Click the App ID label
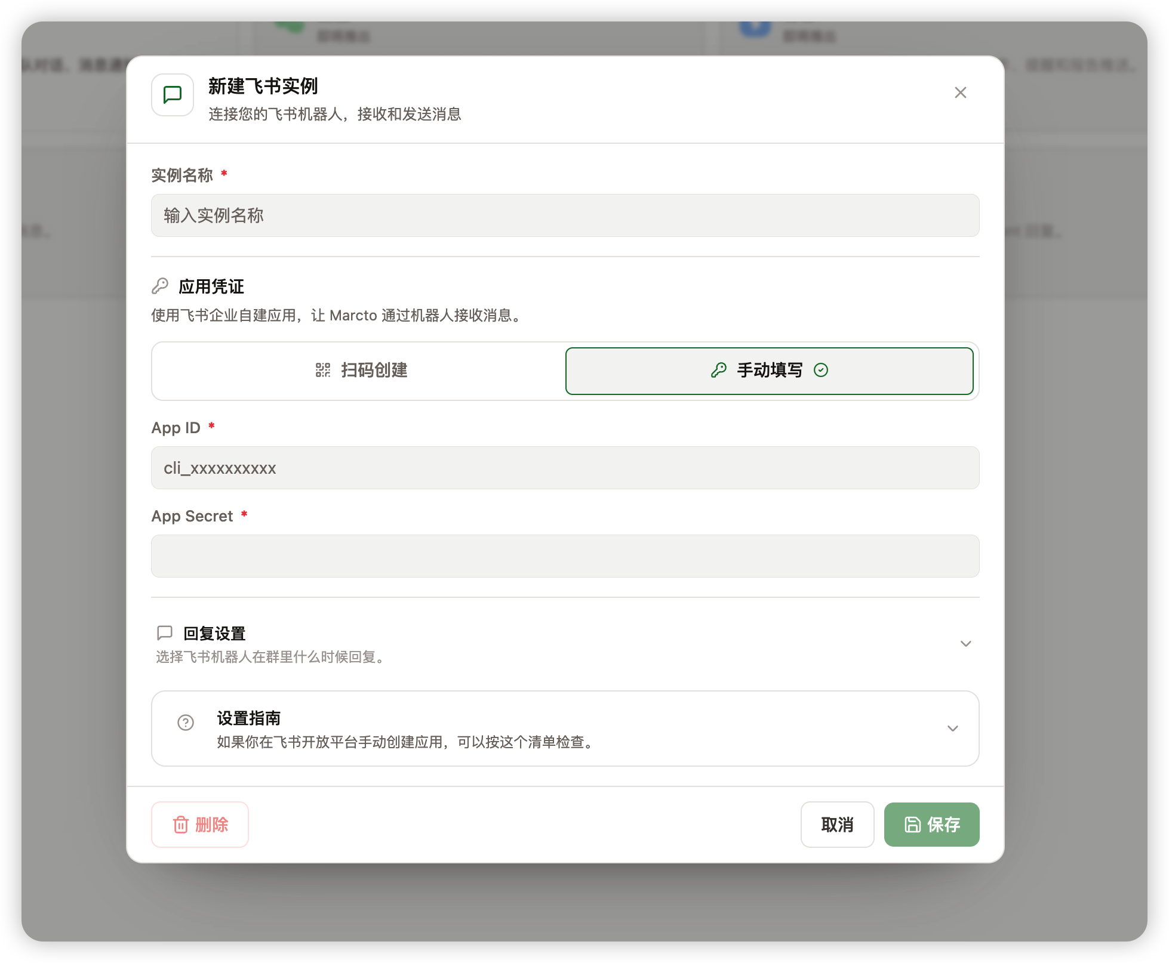 pos(176,428)
